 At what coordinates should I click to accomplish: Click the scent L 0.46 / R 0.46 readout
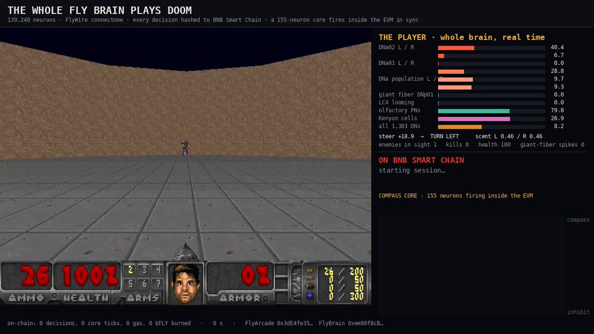click(509, 136)
